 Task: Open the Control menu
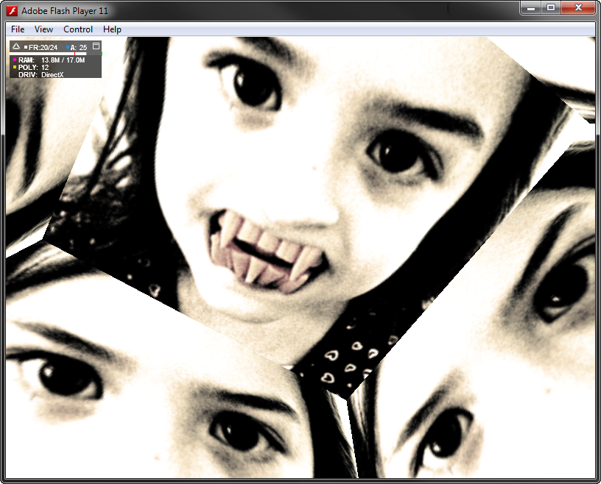point(78,29)
